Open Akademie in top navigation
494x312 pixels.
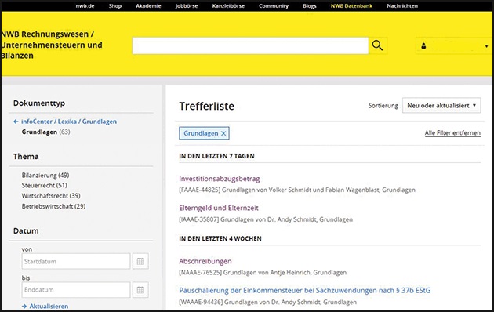click(x=148, y=6)
